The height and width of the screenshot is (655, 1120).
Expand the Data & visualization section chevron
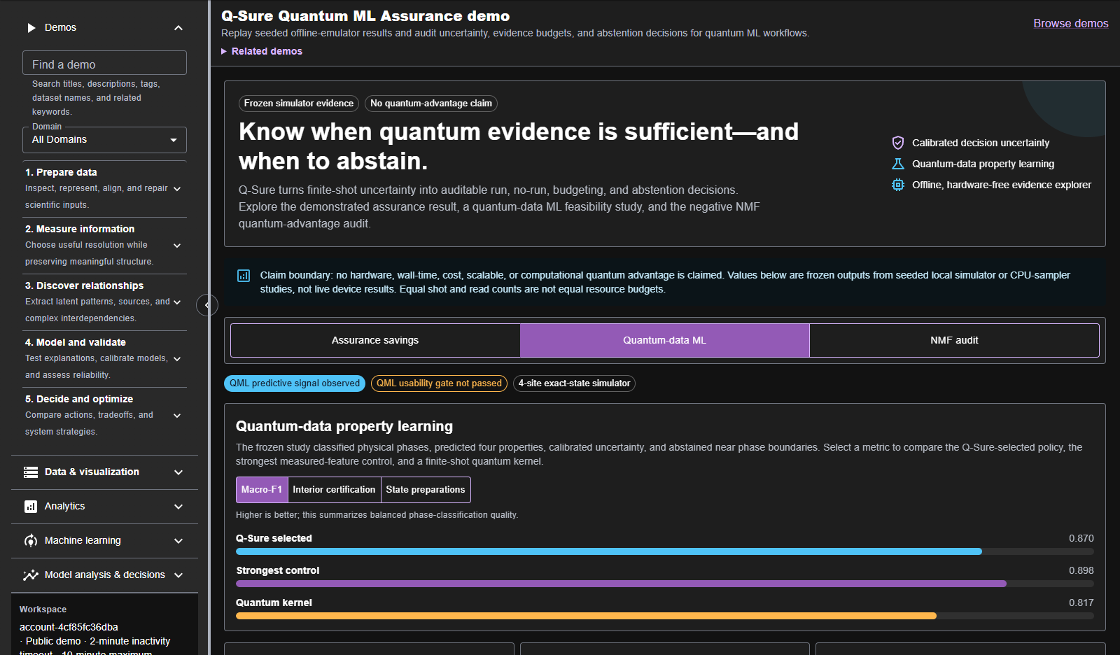[178, 472]
